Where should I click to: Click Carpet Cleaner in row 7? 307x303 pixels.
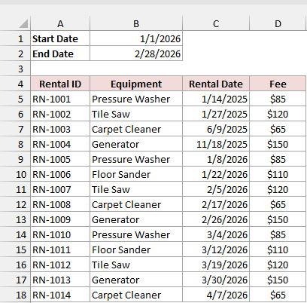136,129
